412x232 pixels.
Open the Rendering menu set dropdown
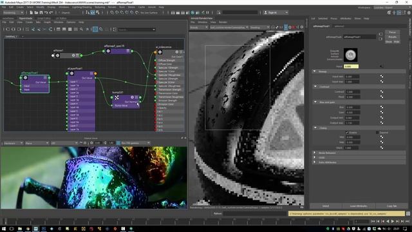[13, 13]
